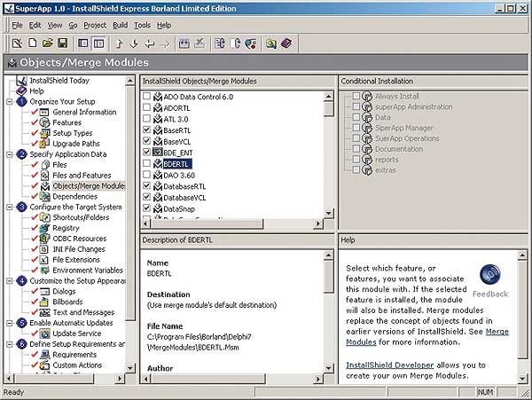Click the Open project folder icon
This screenshot has height=400, width=532.
point(48,43)
